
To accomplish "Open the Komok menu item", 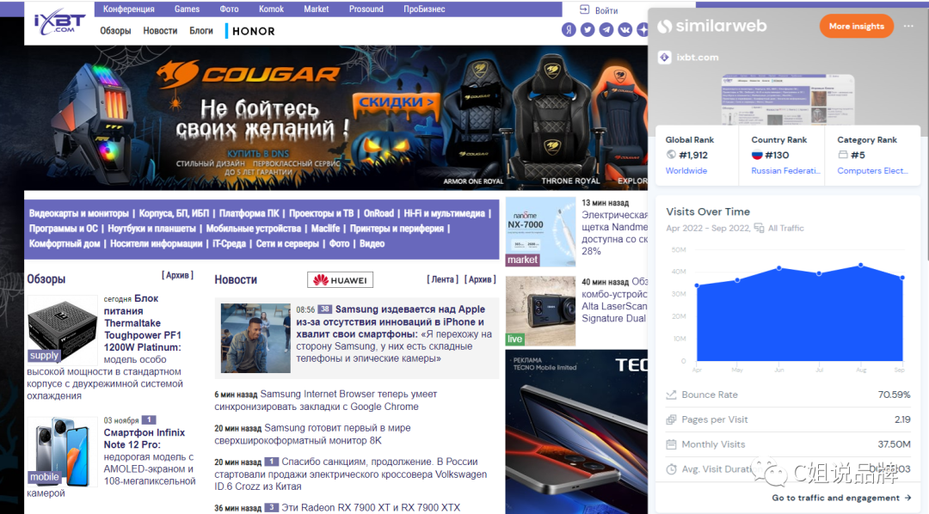I will [271, 9].
